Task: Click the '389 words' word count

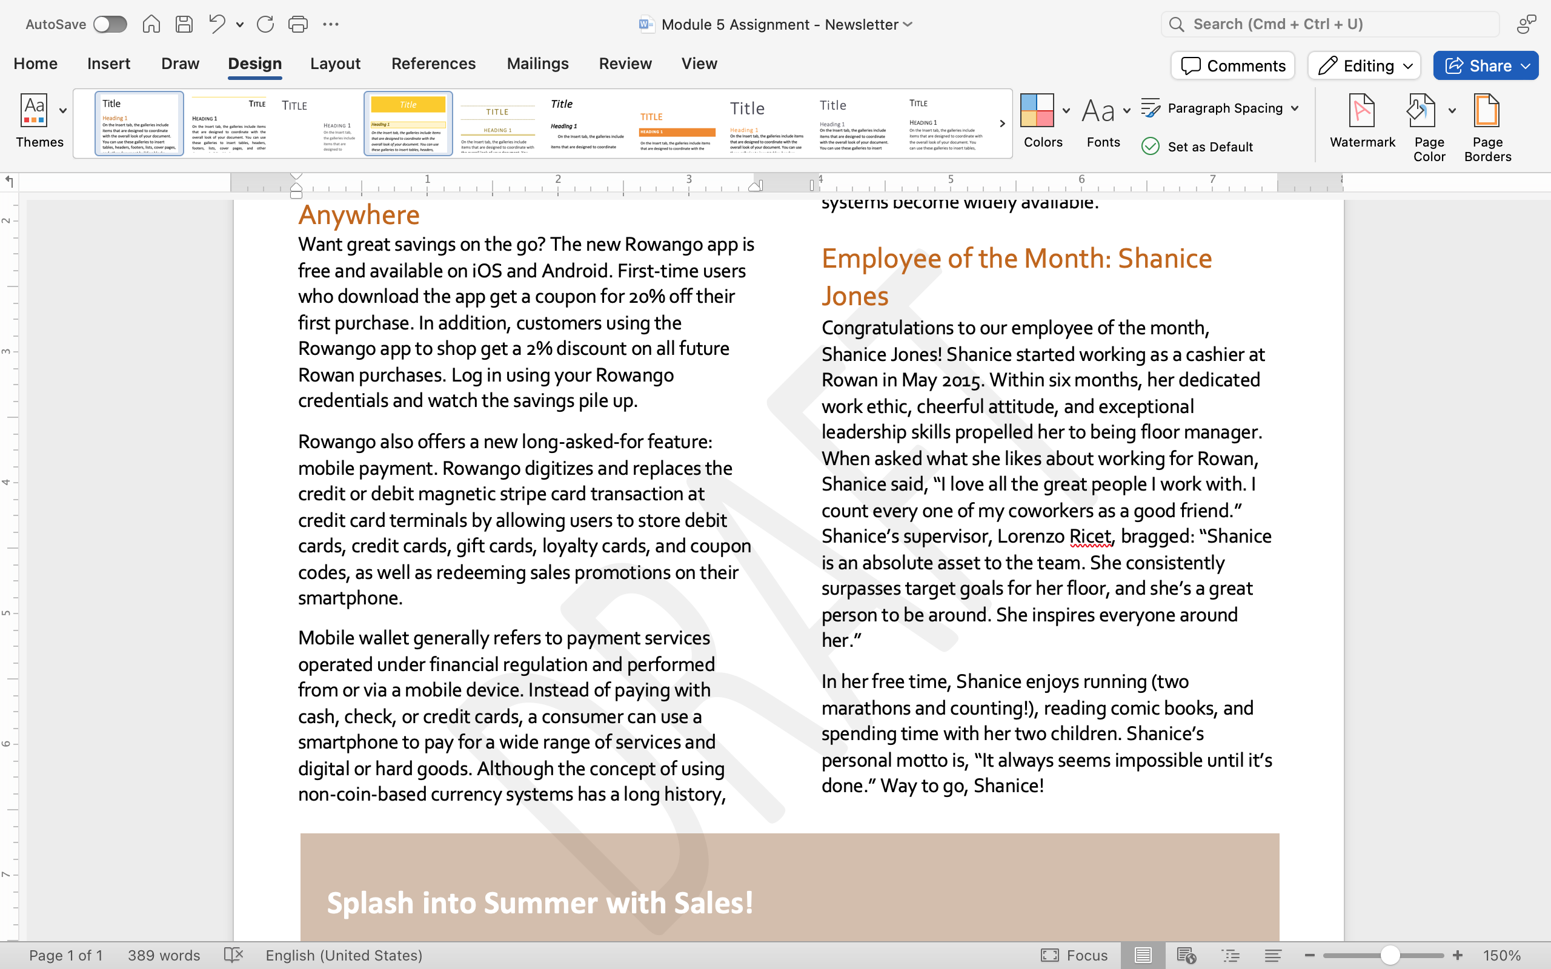Action: (x=164, y=956)
